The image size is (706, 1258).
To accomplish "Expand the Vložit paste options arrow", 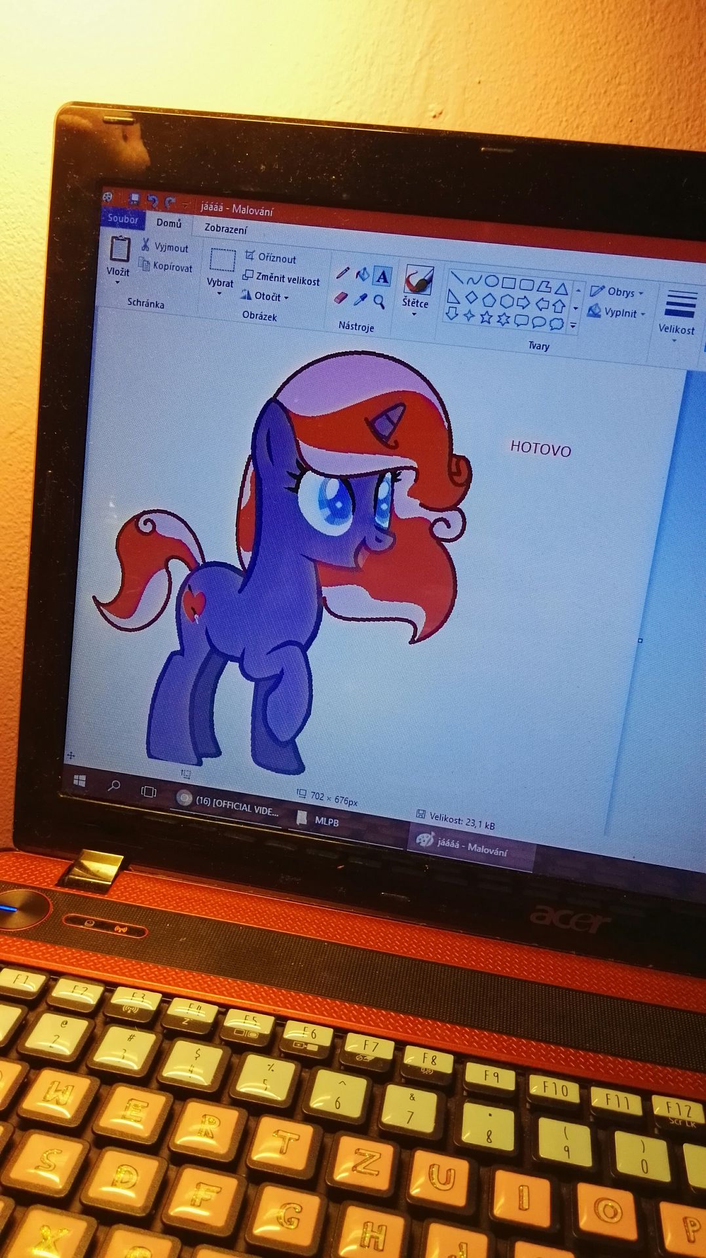I will 117,283.
